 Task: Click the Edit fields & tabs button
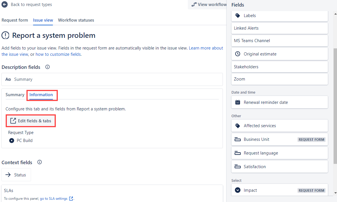(x=31, y=121)
